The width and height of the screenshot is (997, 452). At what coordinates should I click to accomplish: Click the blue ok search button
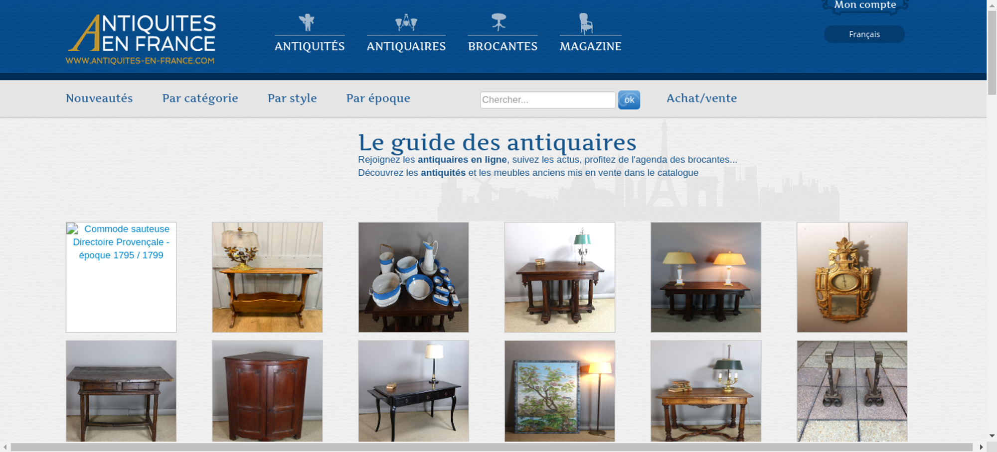tap(629, 100)
